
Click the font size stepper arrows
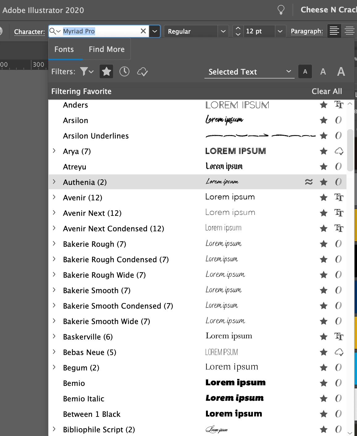coord(238,31)
